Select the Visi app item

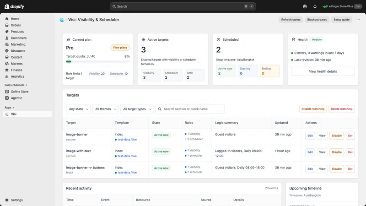pos(27,114)
